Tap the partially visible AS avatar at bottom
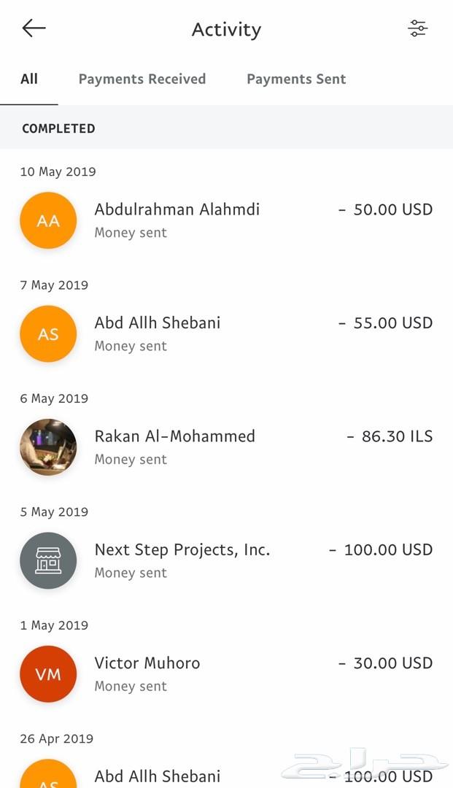The image size is (453, 788). pyautogui.click(x=48, y=774)
